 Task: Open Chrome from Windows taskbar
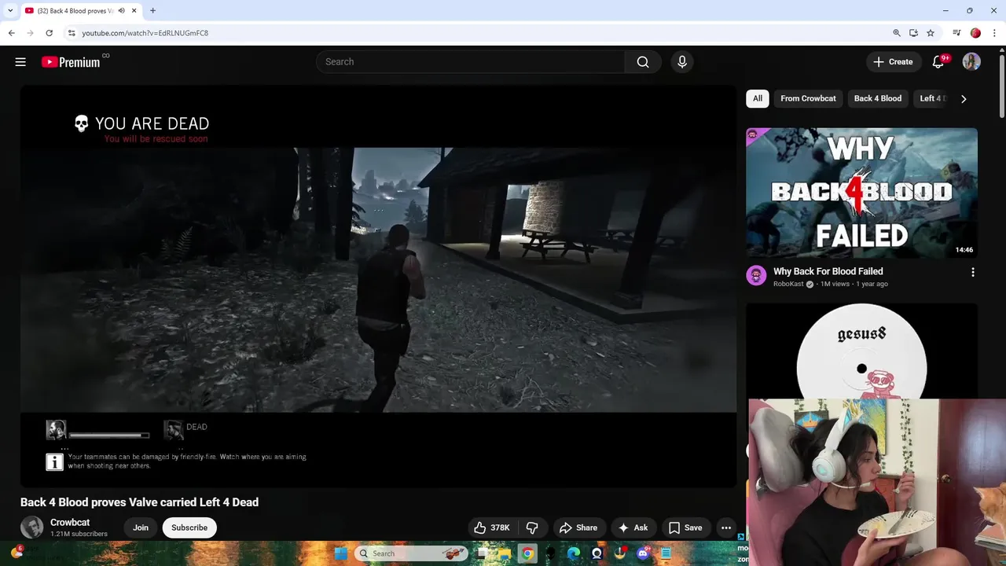(x=527, y=553)
